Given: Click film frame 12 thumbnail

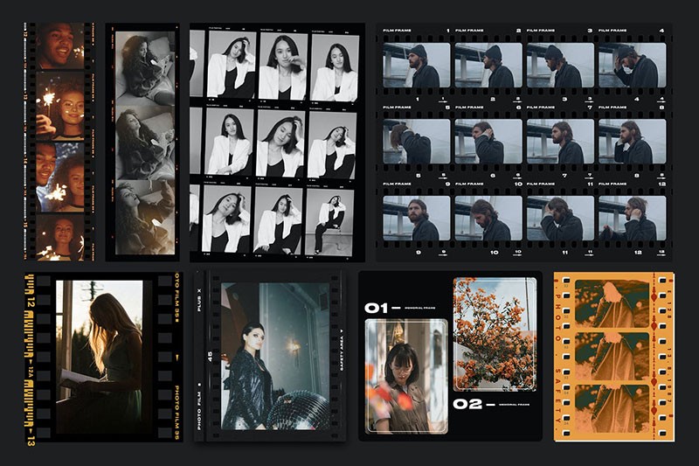Looking at the screenshot, I should coord(632,219).
